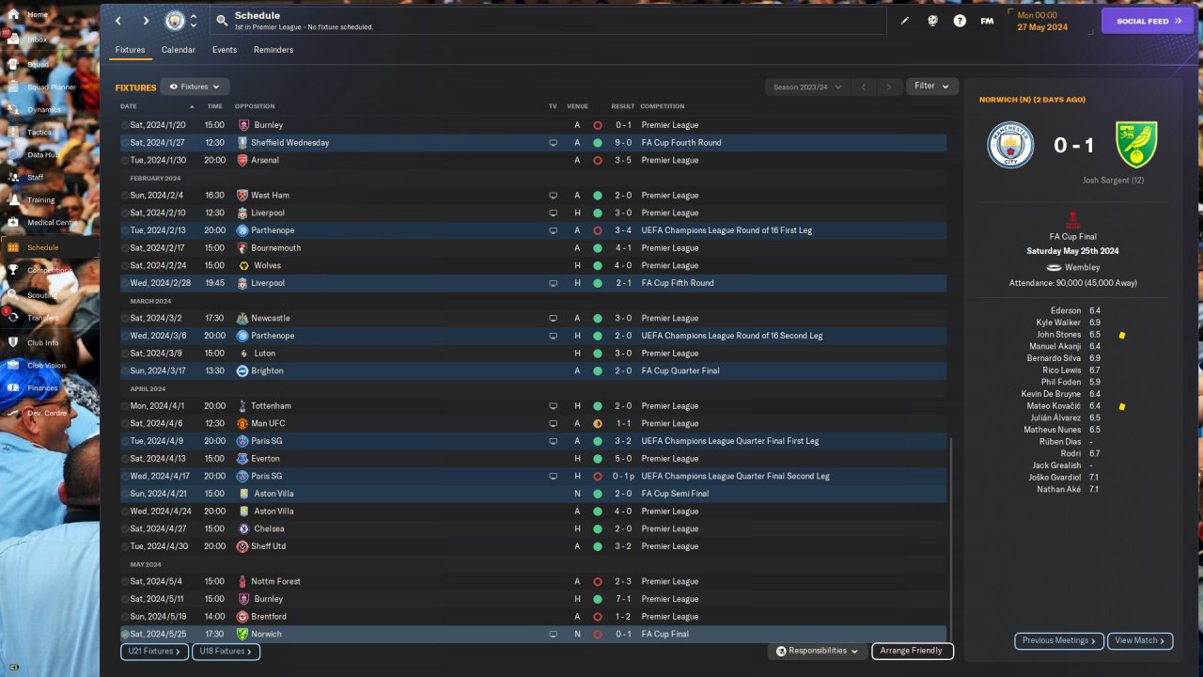
Task: Select Schedule in the sidebar menu
Action: coord(50,247)
